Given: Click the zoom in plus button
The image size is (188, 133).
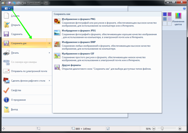Looking at the screenshot, I should tap(180, 129).
